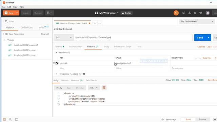The height and width of the screenshot is (122, 217).
Task: Open response Headers (3) tab
Action: [x=77, y=81]
